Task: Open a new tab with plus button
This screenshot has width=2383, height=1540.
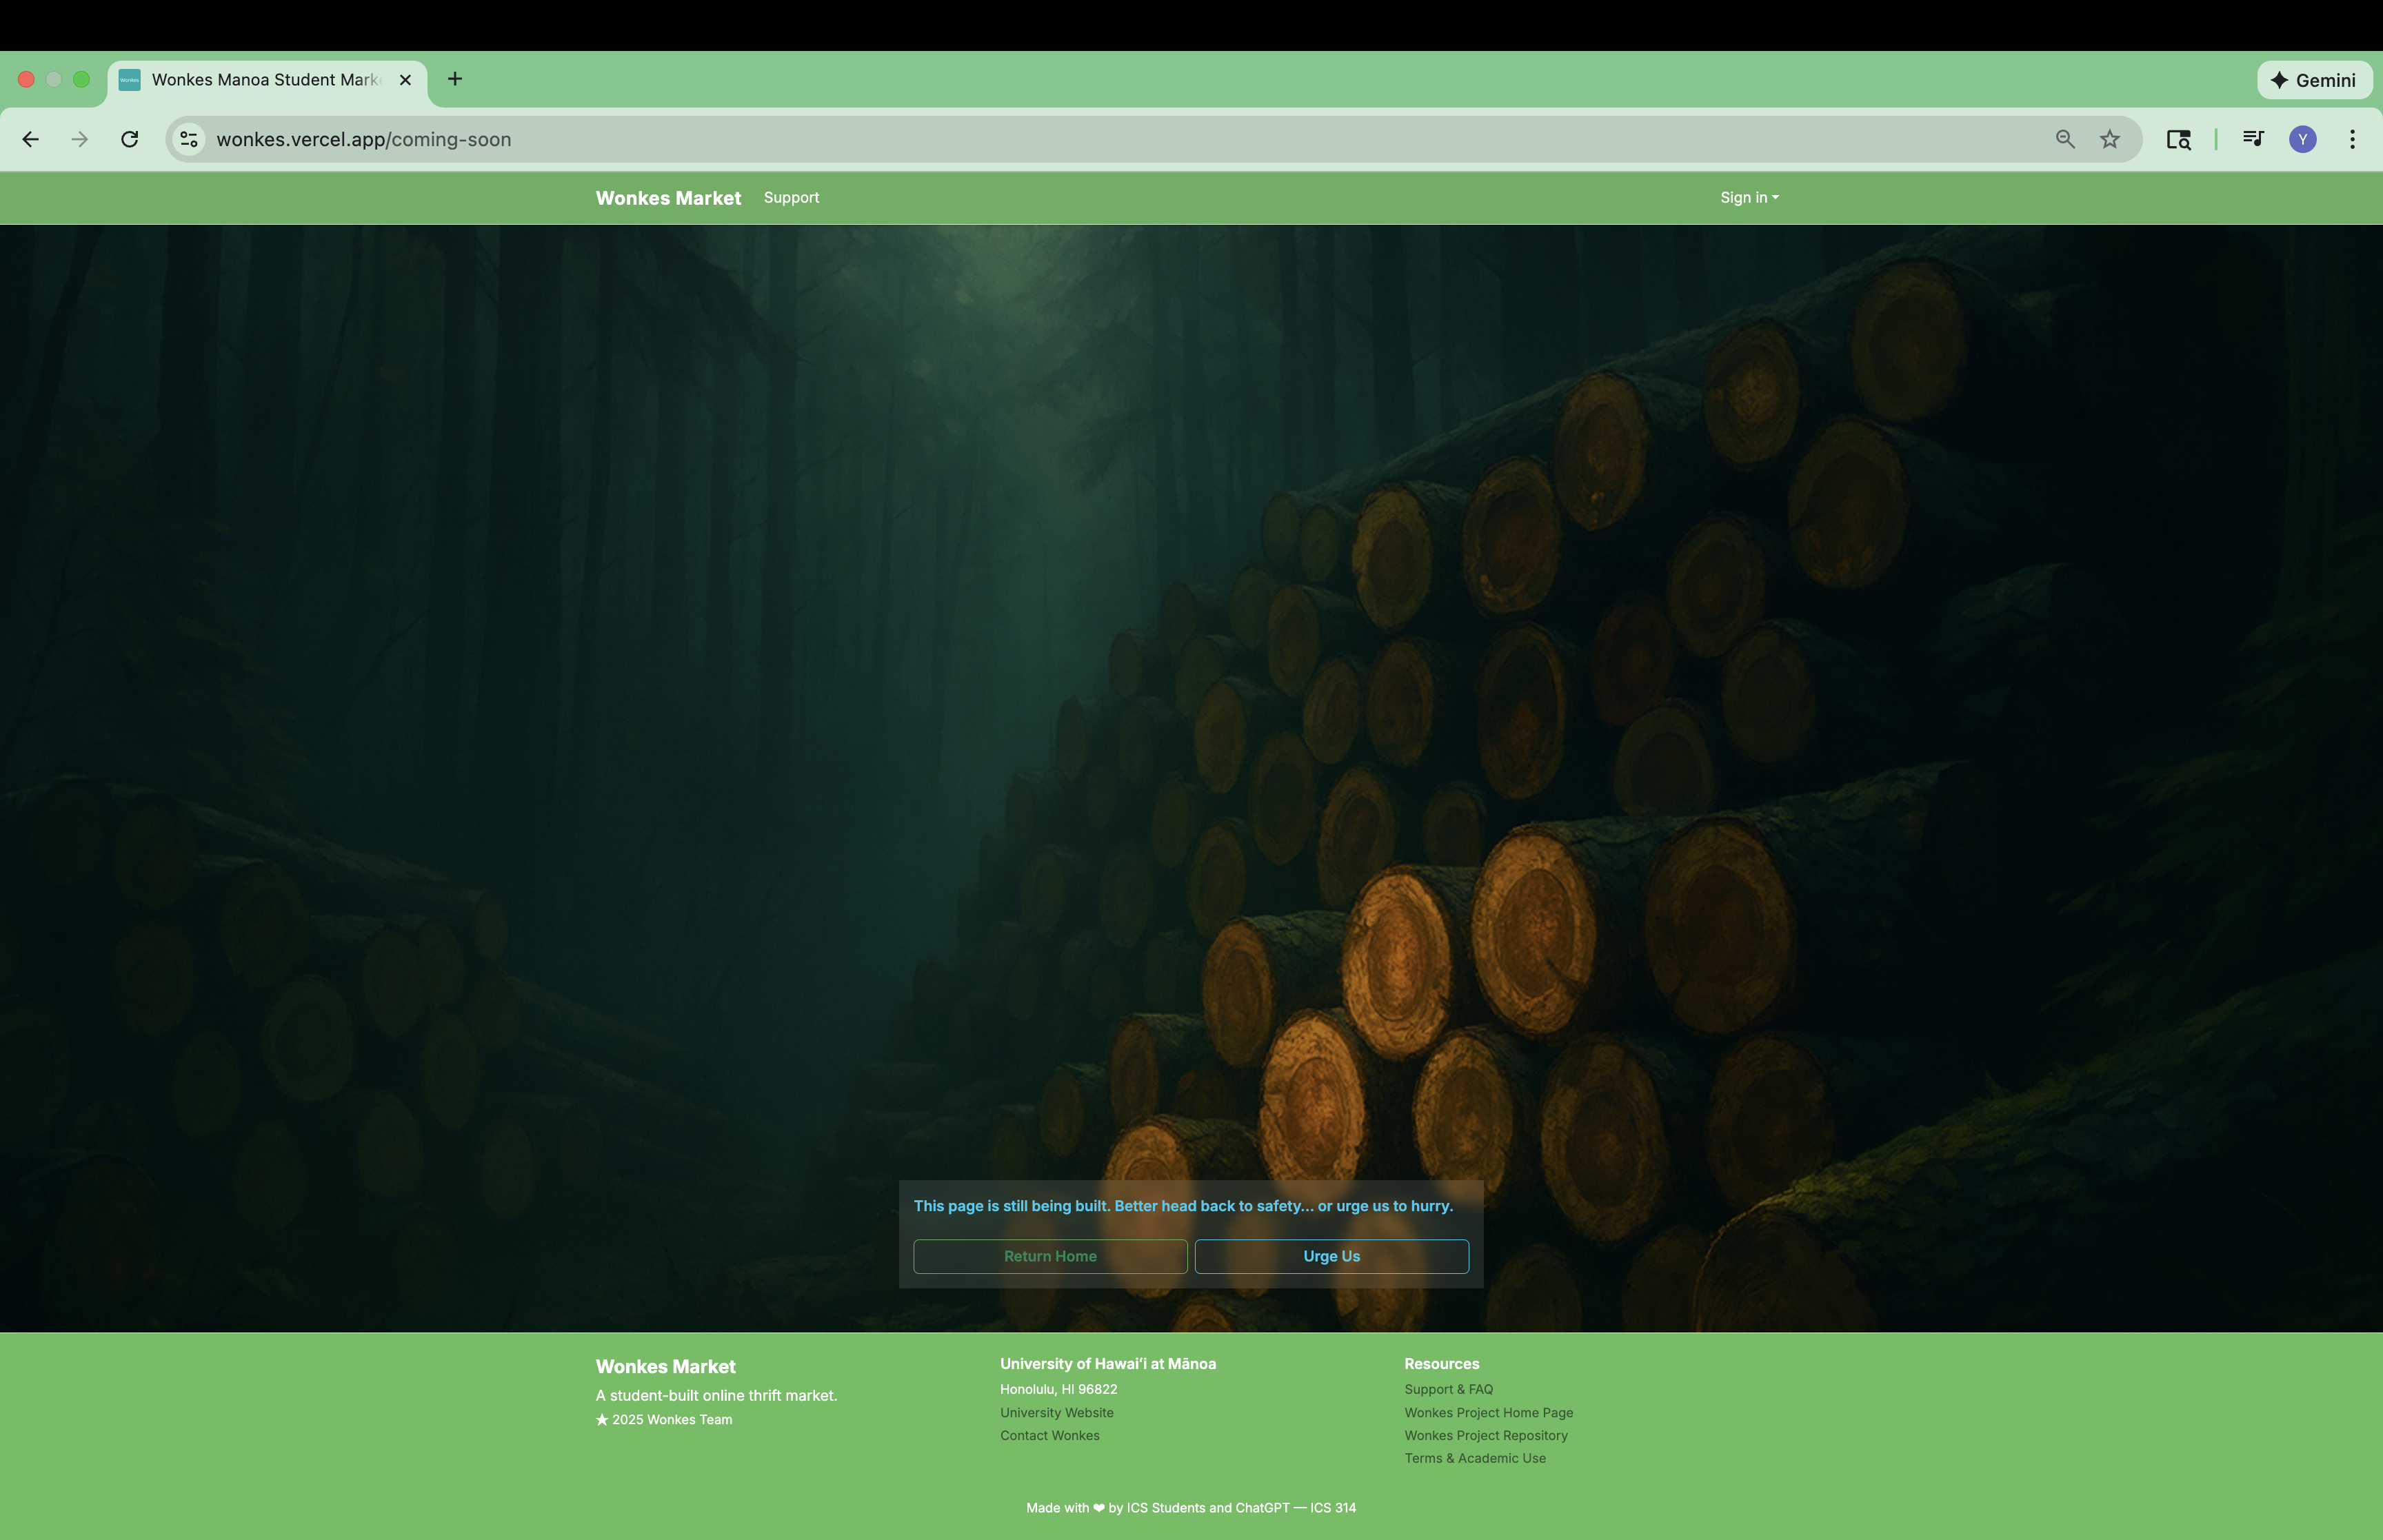Action: pyautogui.click(x=455, y=79)
